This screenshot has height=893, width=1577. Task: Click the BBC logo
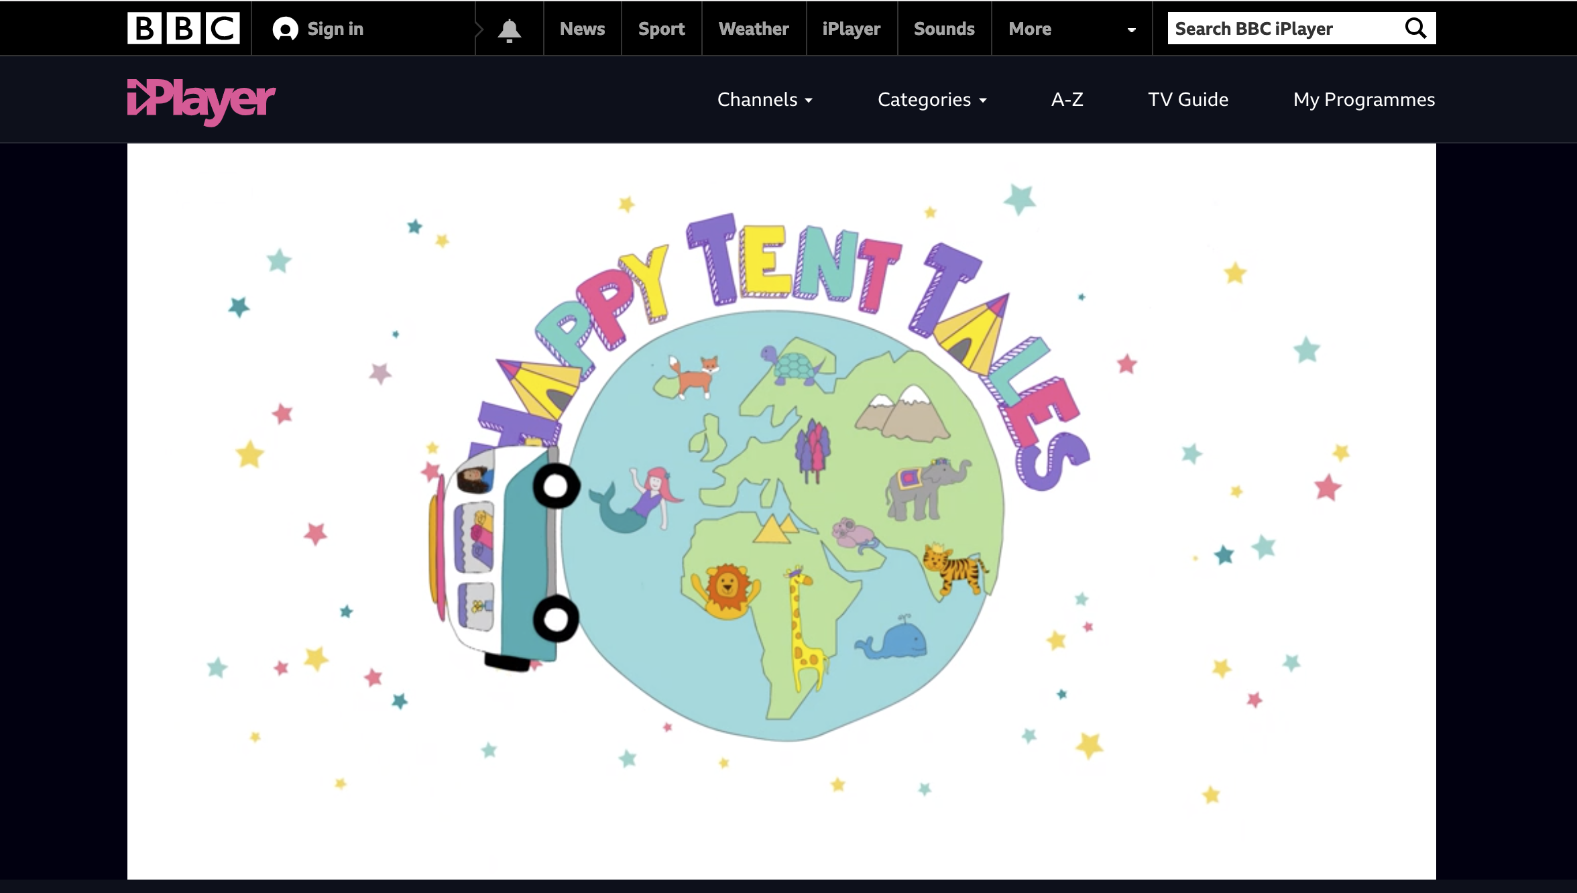(183, 28)
